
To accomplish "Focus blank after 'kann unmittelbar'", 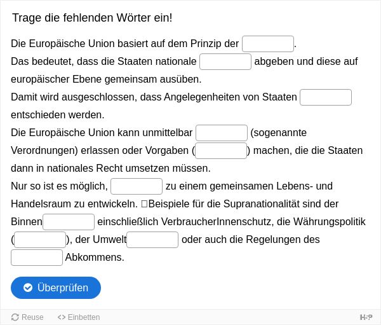I will click(x=222, y=133).
